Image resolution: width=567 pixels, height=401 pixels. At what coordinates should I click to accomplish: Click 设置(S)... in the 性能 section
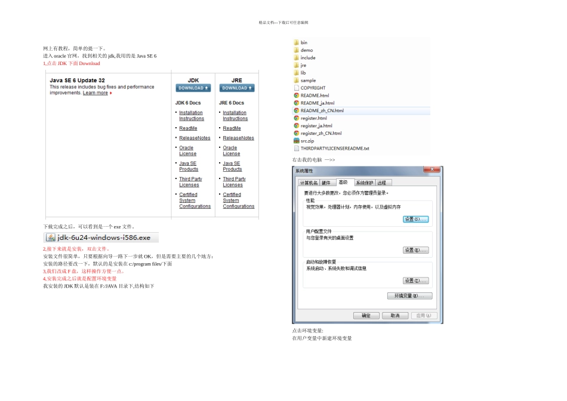pos(415,219)
